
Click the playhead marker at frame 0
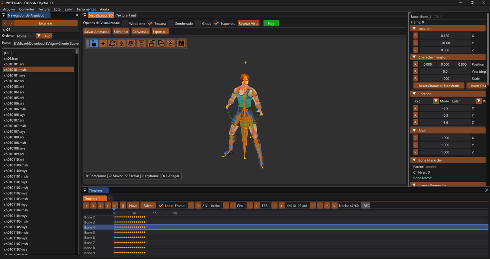(x=114, y=210)
